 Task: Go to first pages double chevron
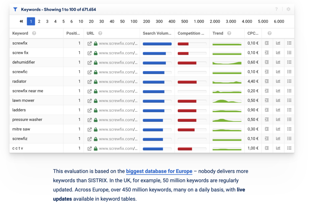coord(21,21)
